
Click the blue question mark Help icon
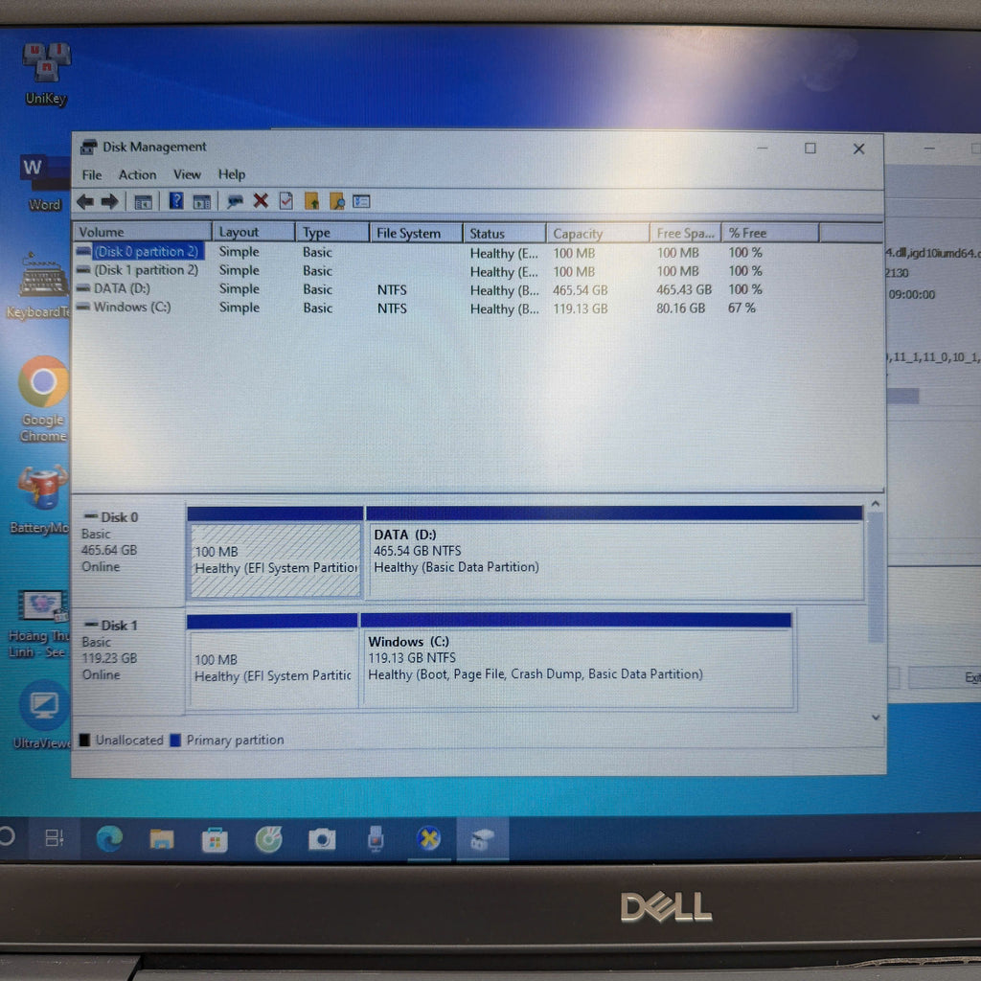point(176,201)
